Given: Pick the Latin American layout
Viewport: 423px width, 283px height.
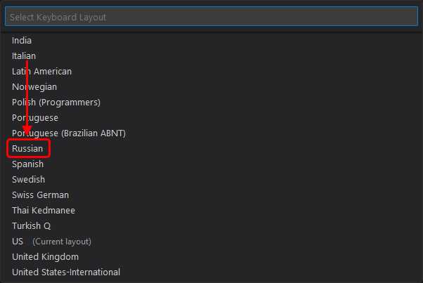Looking at the screenshot, I should (x=41, y=72).
